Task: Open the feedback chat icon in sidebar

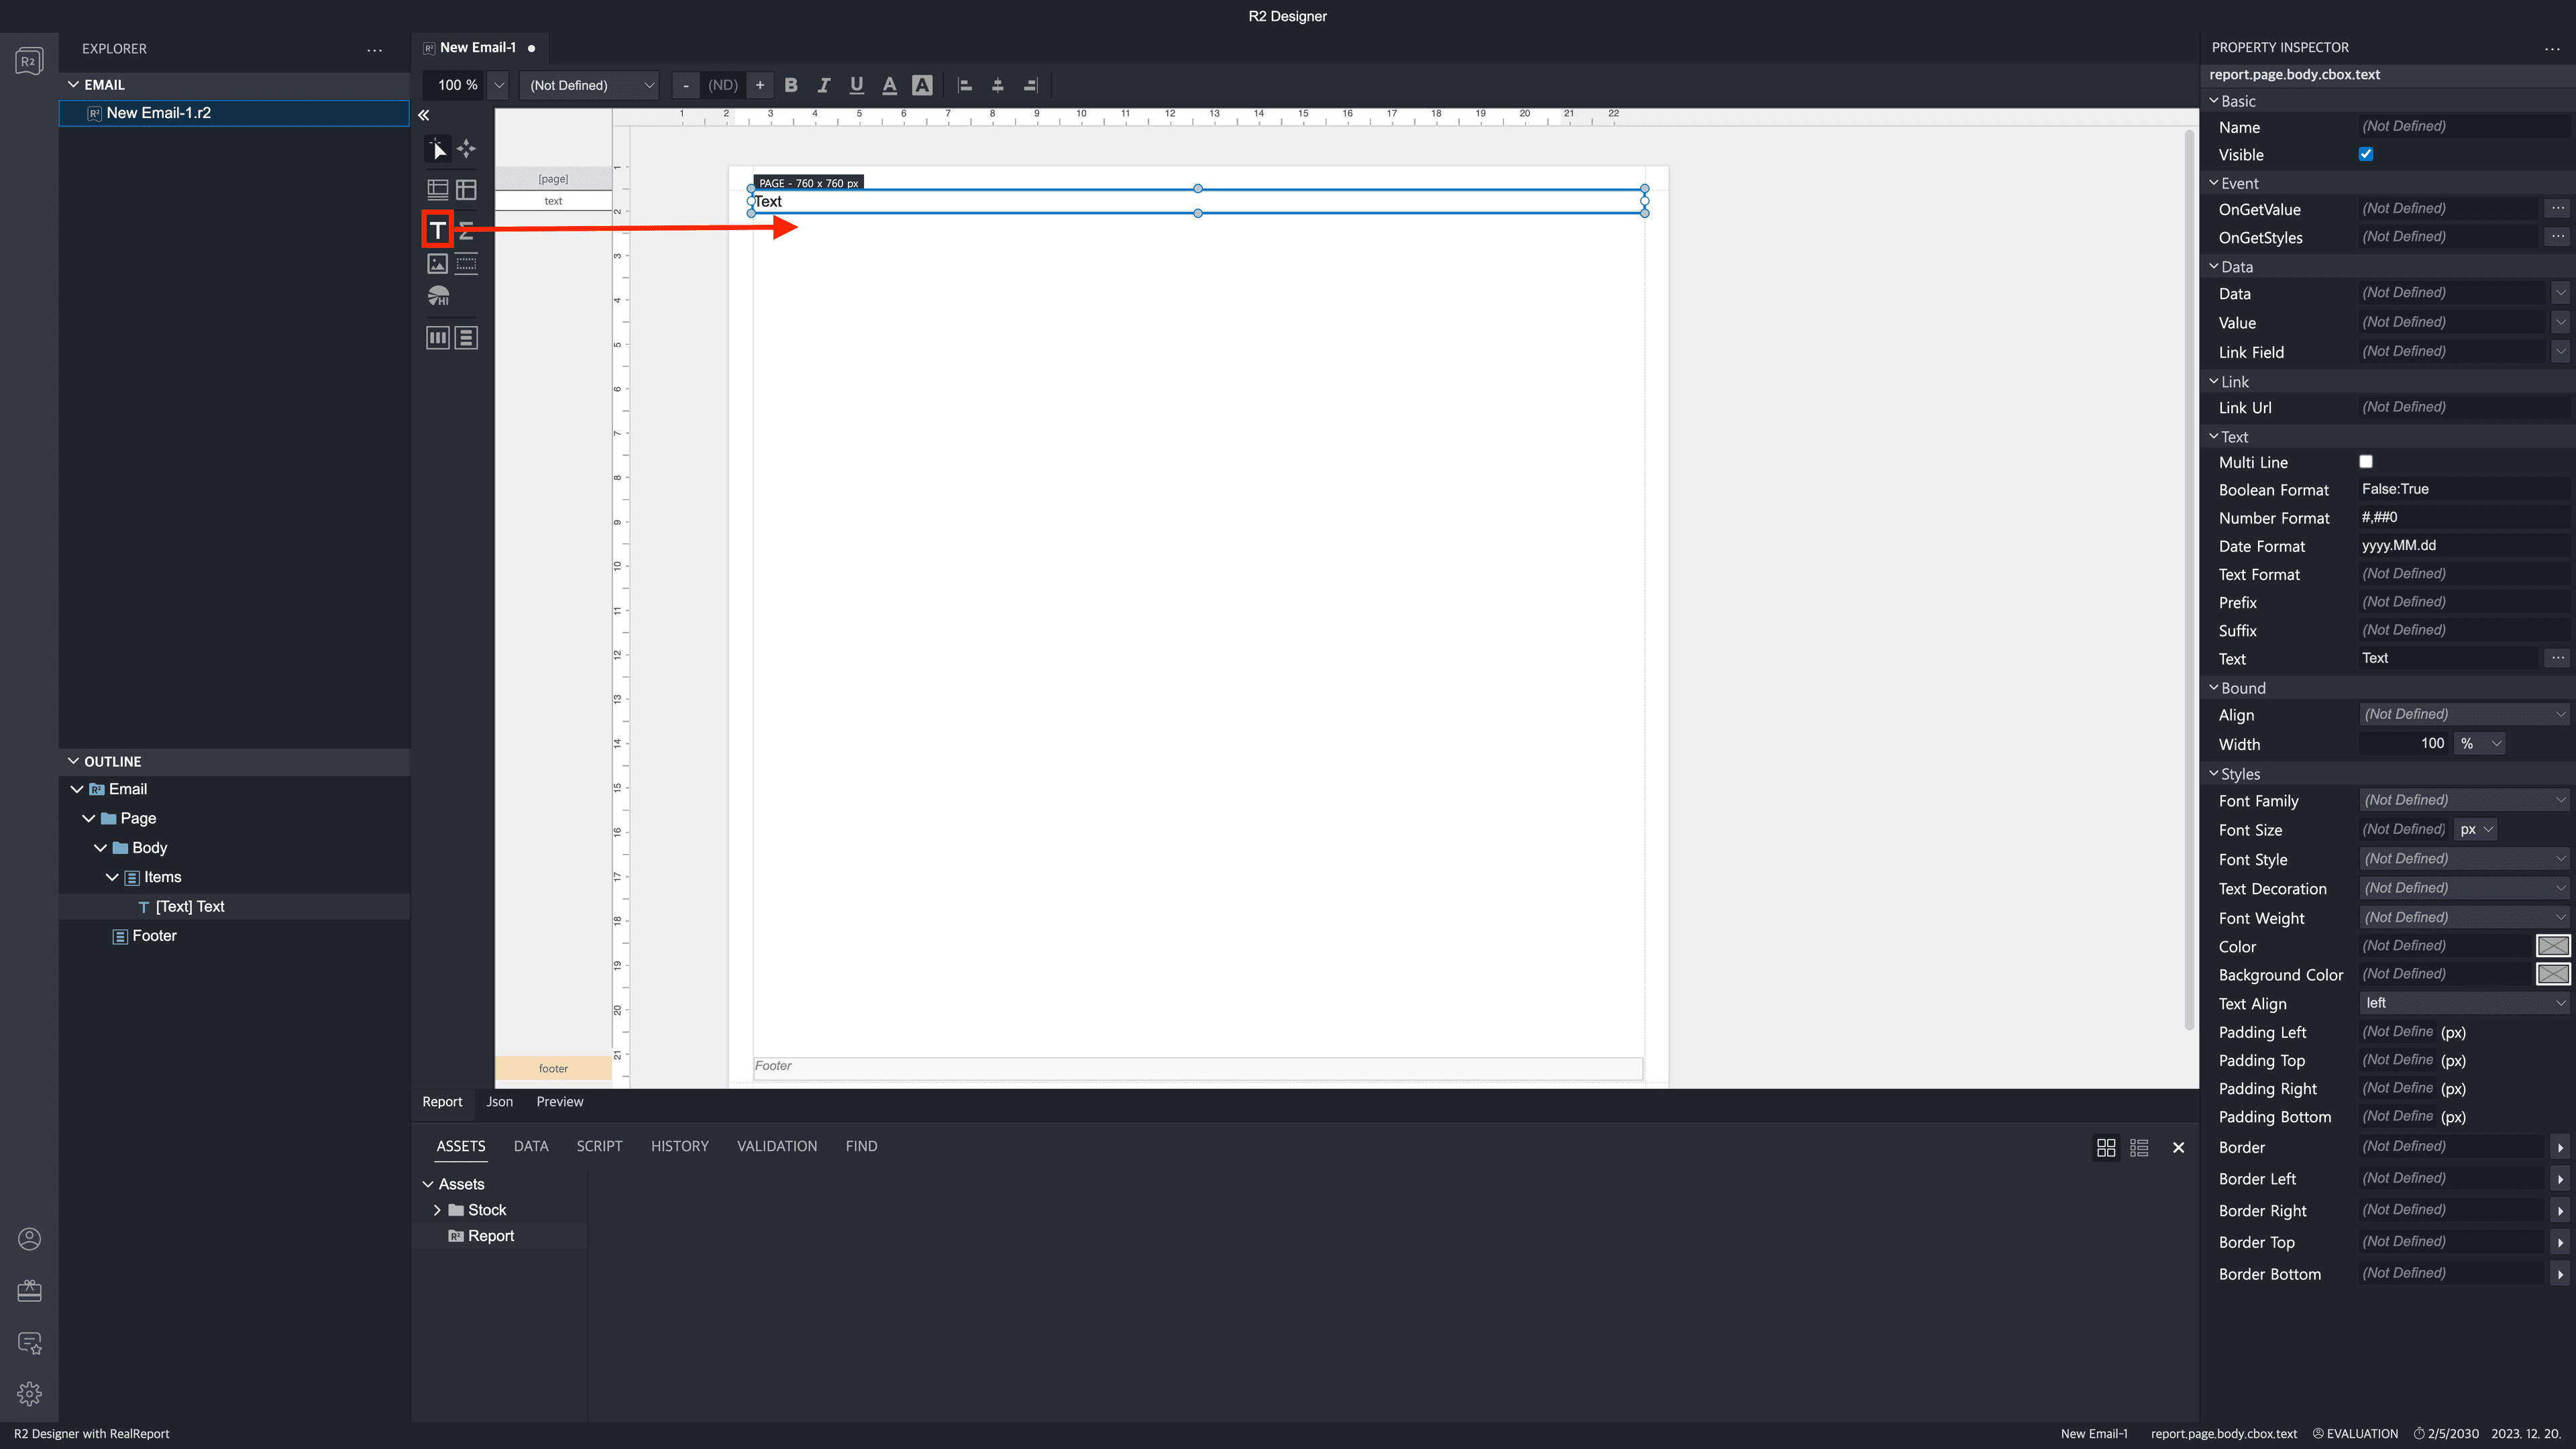Action: click(29, 1343)
